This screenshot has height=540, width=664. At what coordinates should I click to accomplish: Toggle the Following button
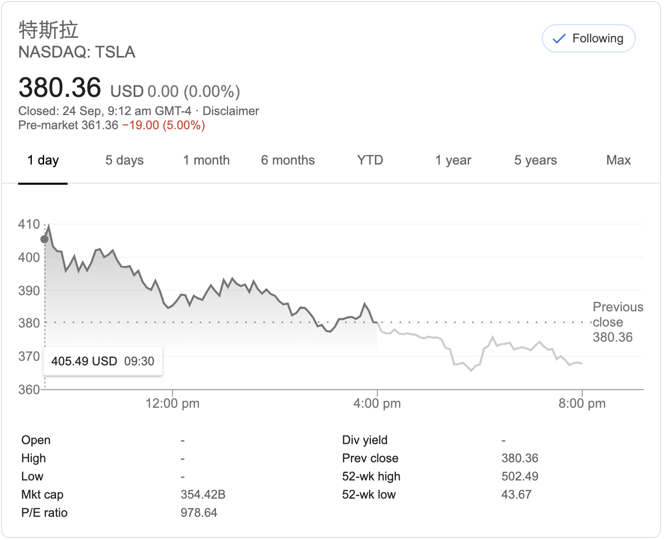(x=588, y=38)
